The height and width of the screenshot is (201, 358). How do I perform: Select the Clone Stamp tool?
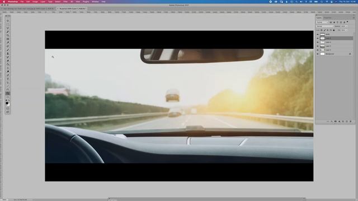(x=8, y=54)
